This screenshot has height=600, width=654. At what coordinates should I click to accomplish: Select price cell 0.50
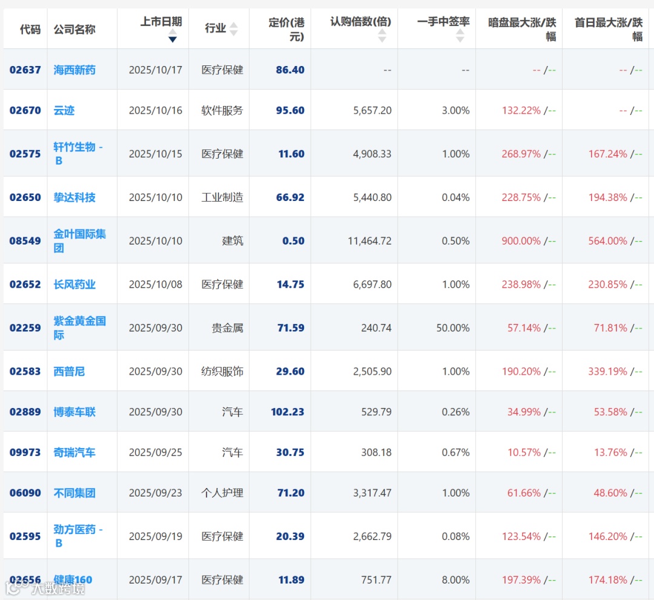click(293, 240)
